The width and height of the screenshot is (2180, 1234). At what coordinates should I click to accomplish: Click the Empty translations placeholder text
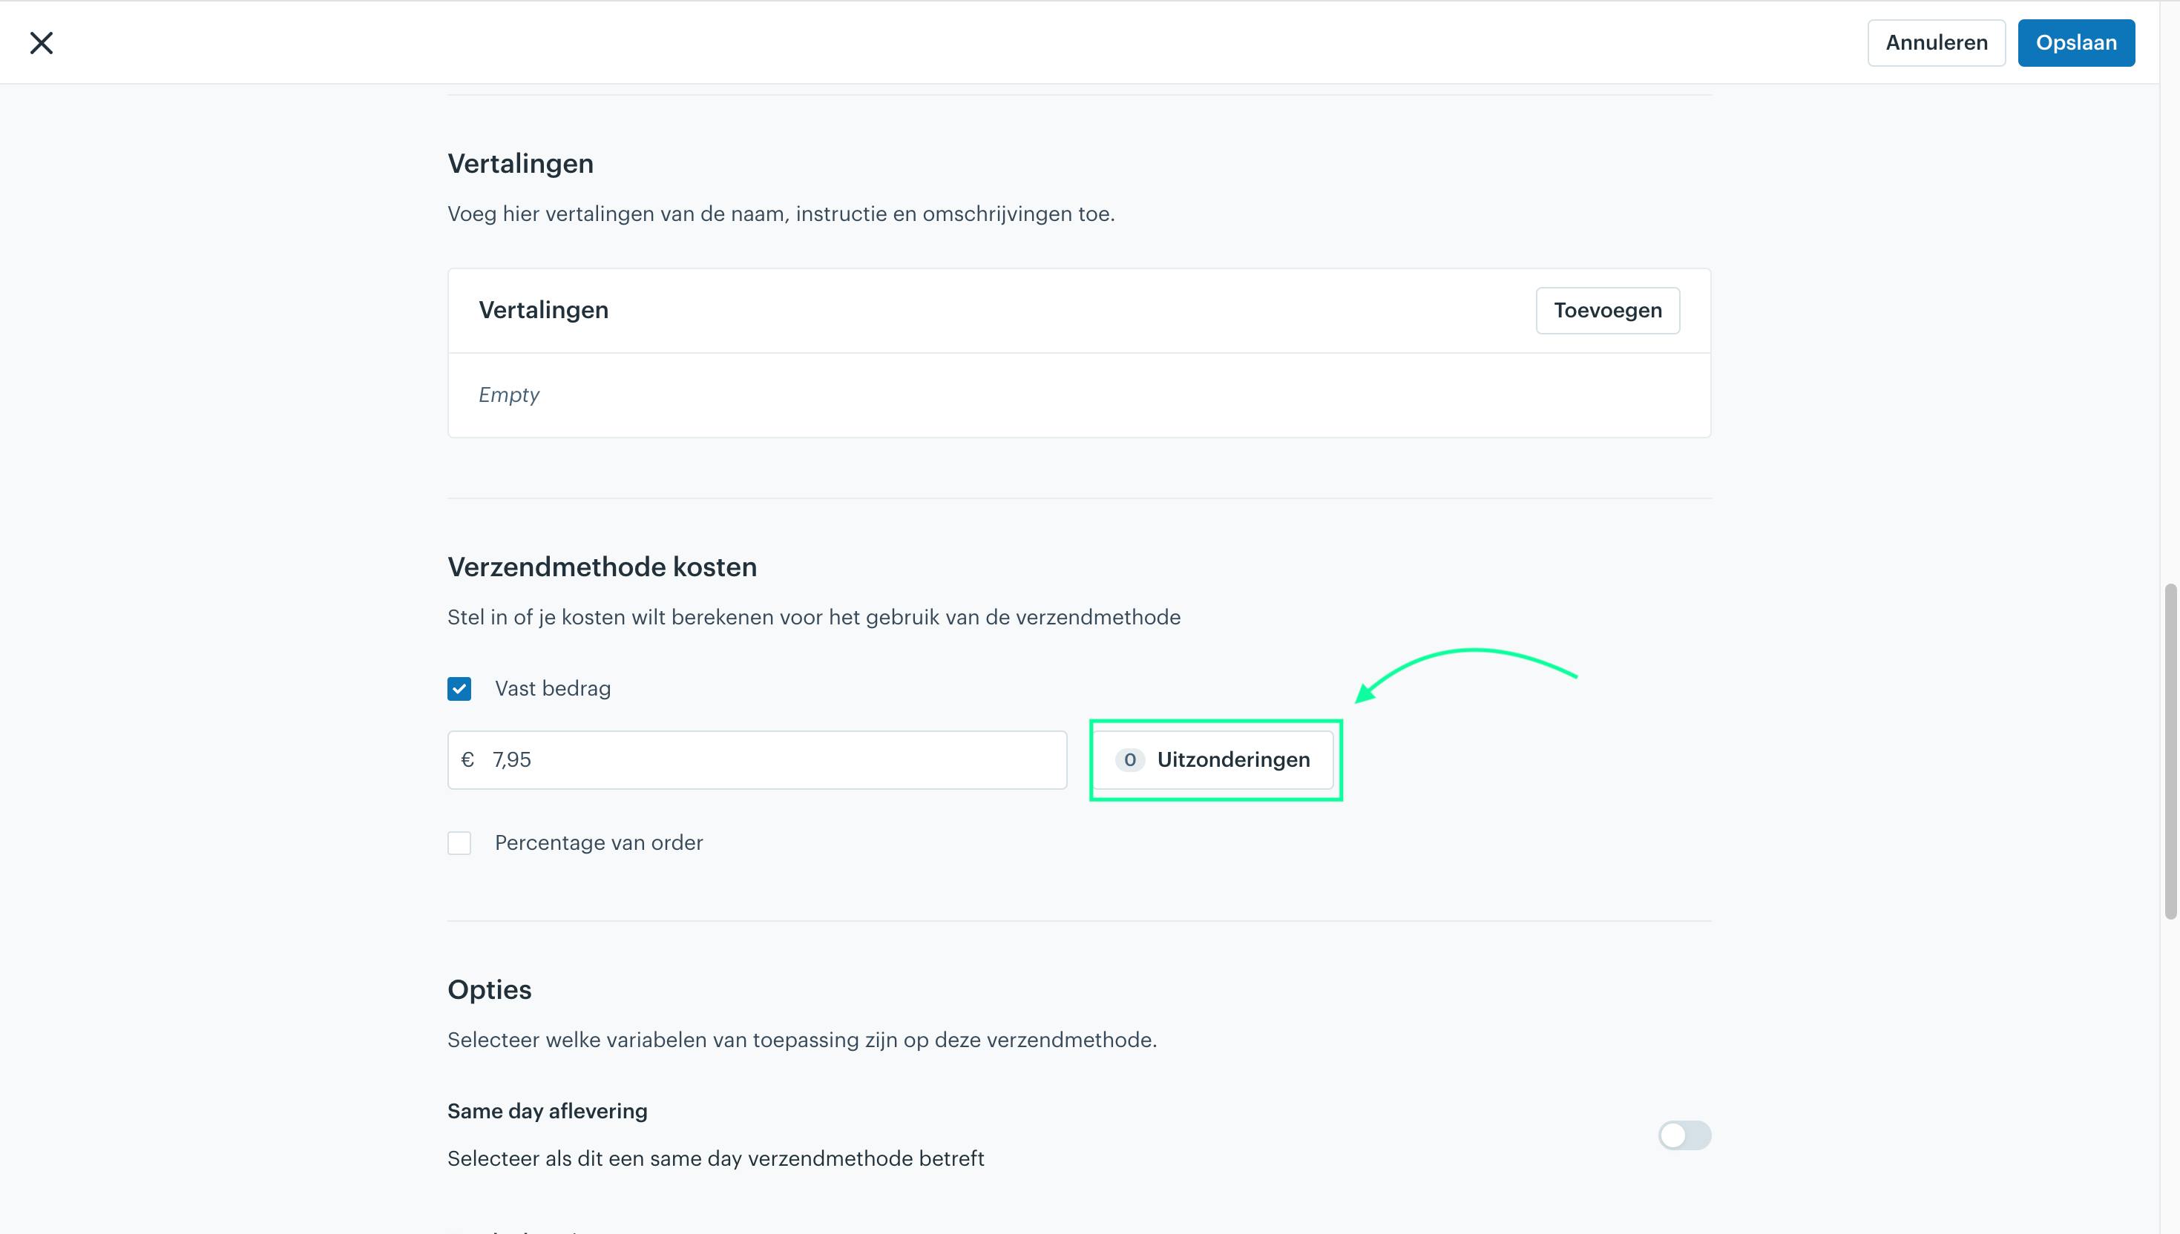pos(509,395)
